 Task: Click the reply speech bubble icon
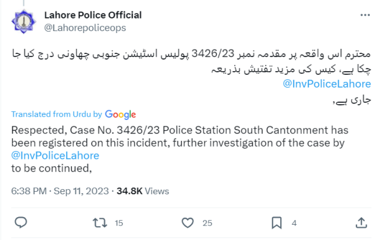(x=21, y=223)
